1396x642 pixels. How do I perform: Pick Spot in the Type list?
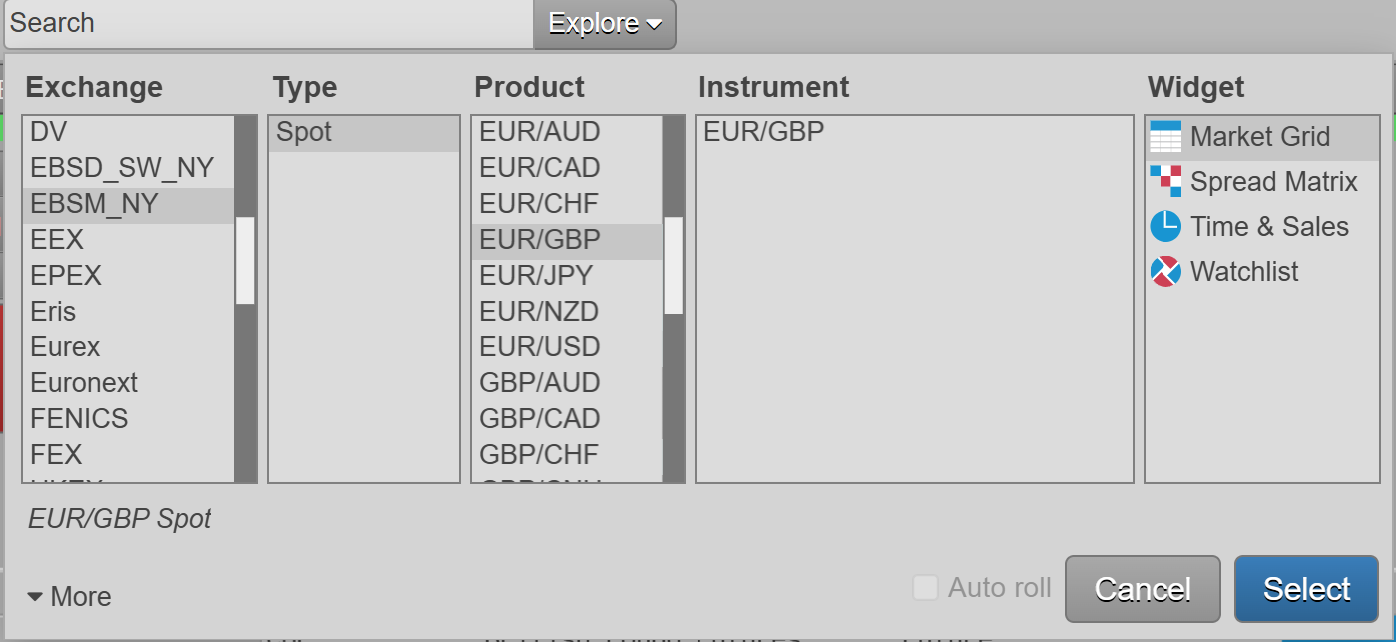(x=304, y=132)
